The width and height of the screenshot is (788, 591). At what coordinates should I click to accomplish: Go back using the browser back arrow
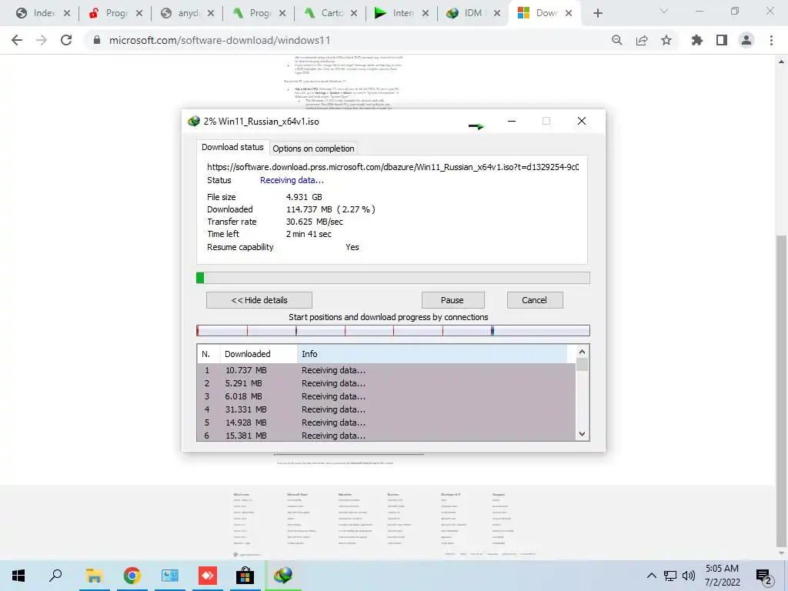pos(17,40)
